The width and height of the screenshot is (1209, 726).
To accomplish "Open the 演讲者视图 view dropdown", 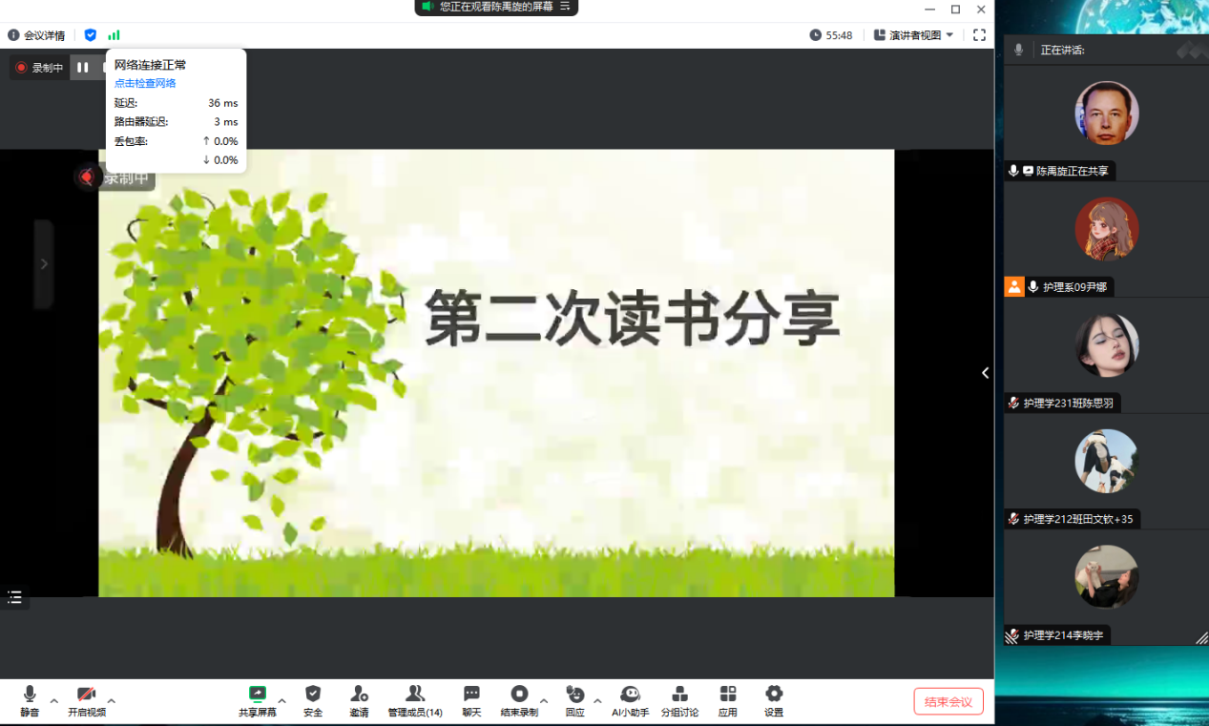I will (x=914, y=35).
